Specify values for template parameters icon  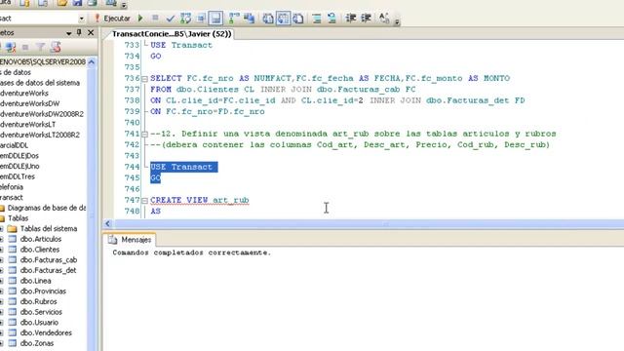point(384,18)
